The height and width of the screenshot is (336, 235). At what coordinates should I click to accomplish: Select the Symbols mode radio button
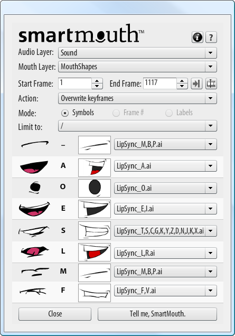click(65, 113)
